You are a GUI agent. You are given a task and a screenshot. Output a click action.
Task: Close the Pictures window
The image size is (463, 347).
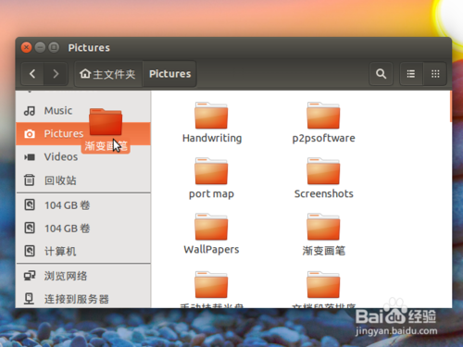pos(26,47)
